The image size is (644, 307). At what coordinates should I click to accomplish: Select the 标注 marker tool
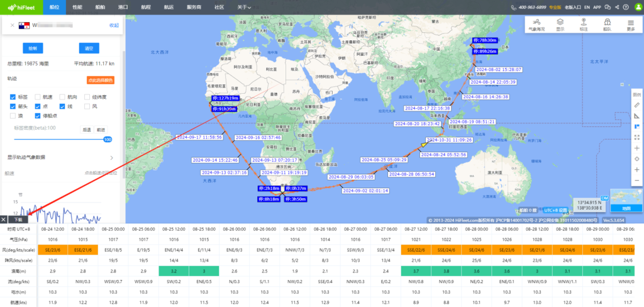pyautogui.click(x=584, y=25)
